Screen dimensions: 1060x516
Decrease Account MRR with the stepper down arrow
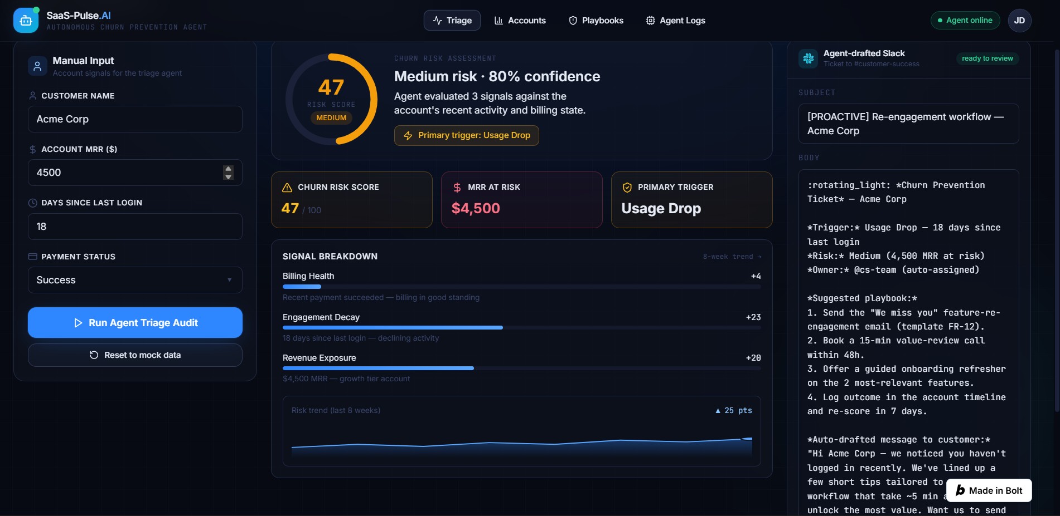click(228, 176)
